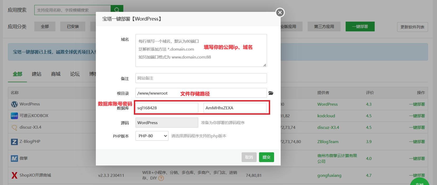Click 一键部署 link in Z-BlogPHP row
Image resolution: width=437 pixels, height=185 pixels.
(417, 142)
